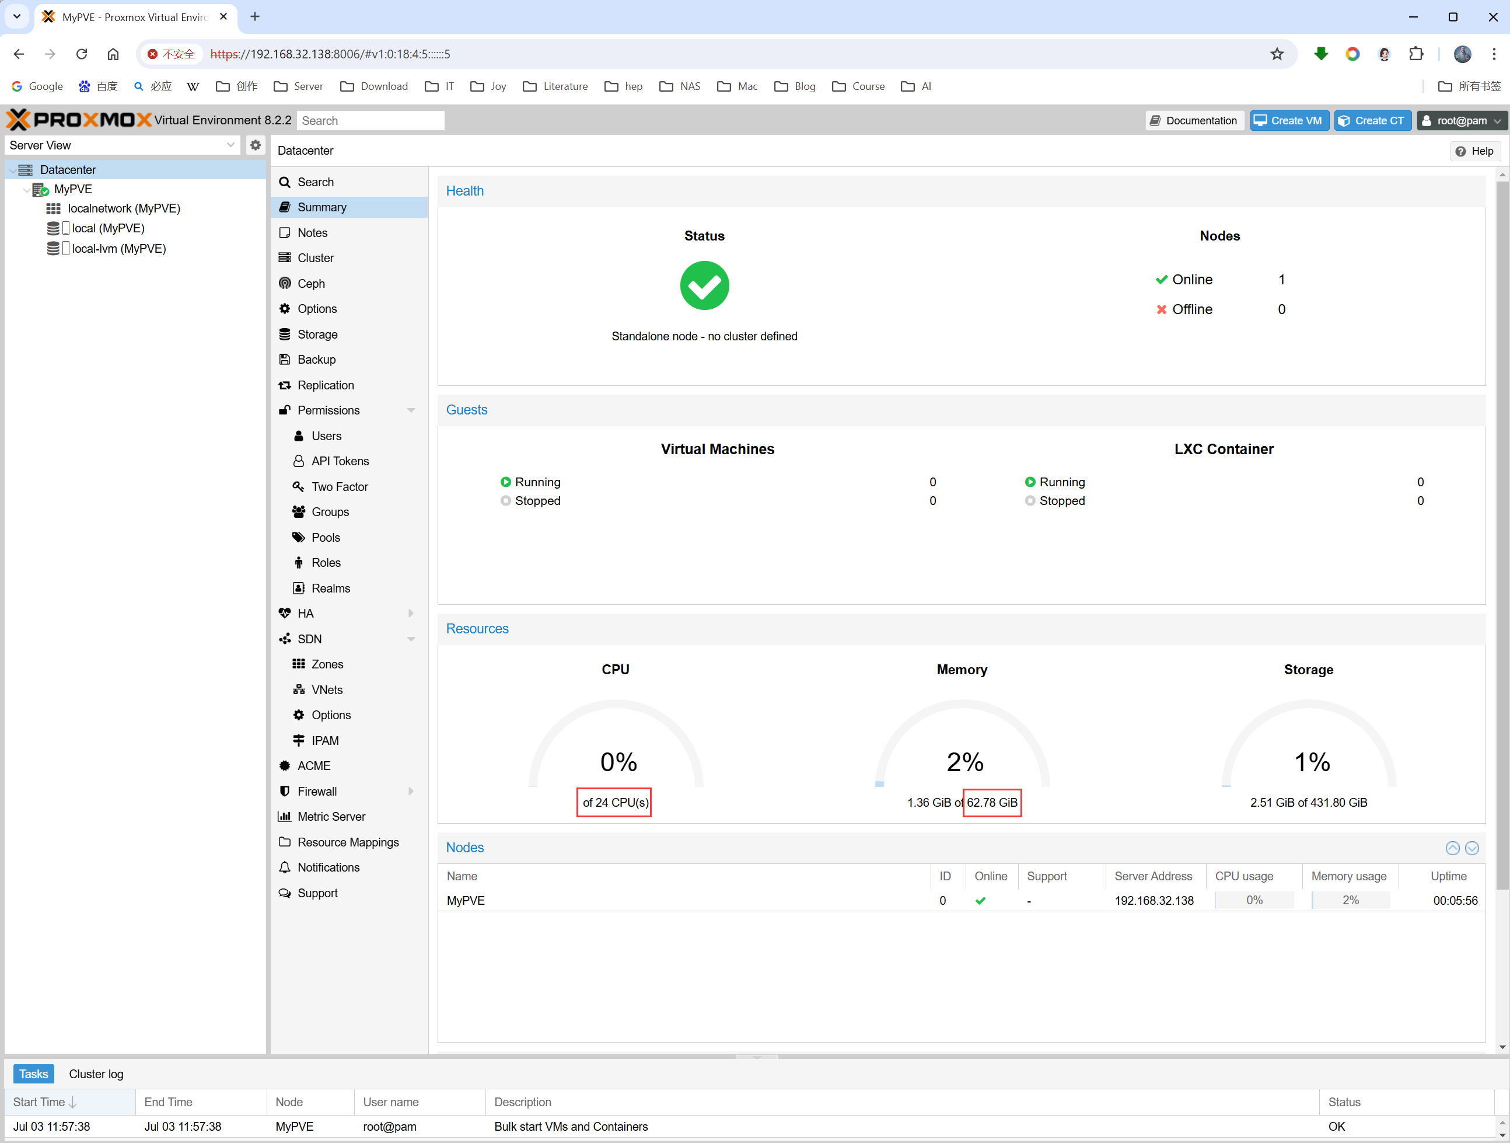Click the green download arrow extension icon
Image resolution: width=1510 pixels, height=1143 pixels.
(x=1321, y=54)
